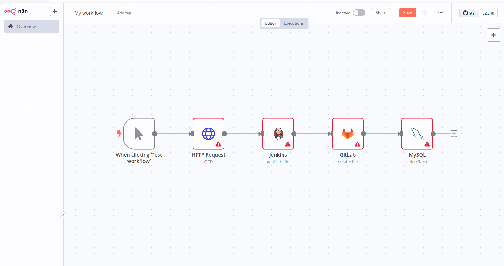Select the GitLab node icon
504x266 pixels.
coord(347,134)
